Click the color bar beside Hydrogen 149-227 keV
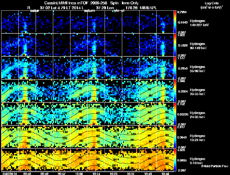The height and width of the screenshot is (175, 230). point(175,22)
